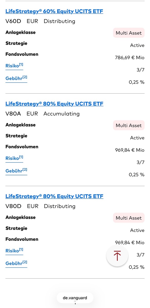
Task: Tap the 786,69 € Mio fund volume
Action: [x=130, y=58]
